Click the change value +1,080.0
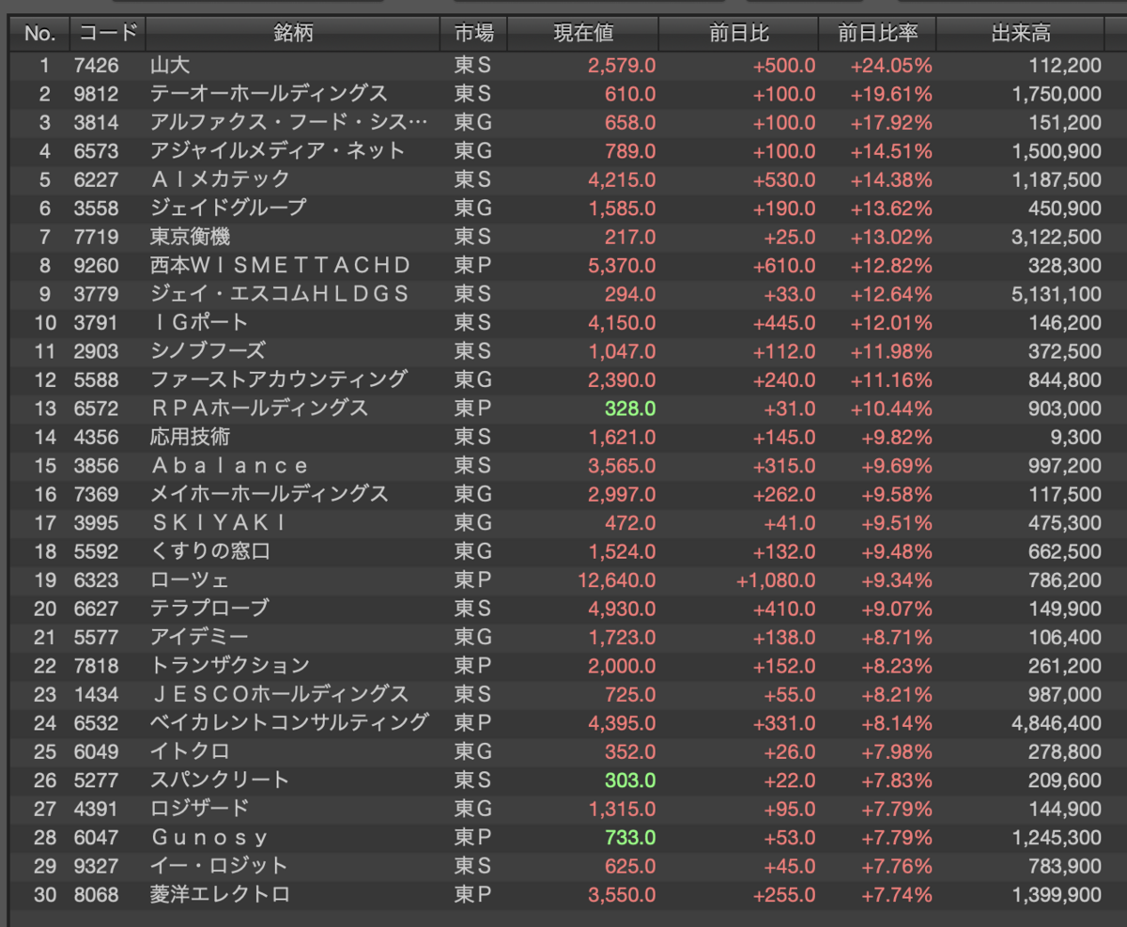 coord(776,579)
